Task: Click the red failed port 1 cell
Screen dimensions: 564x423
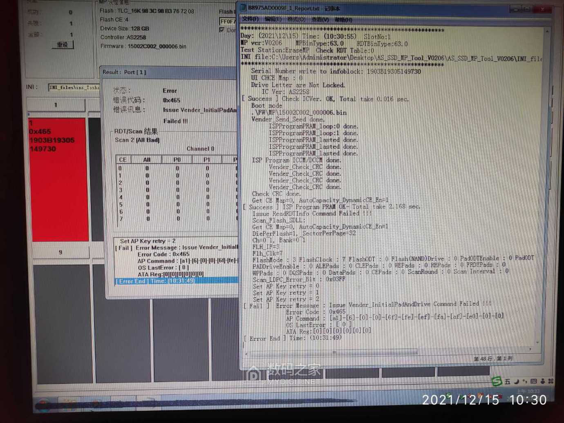Action: pos(58,180)
